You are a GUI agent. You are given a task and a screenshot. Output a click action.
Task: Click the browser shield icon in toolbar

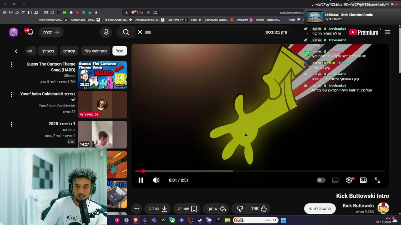[x=11, y=12]
